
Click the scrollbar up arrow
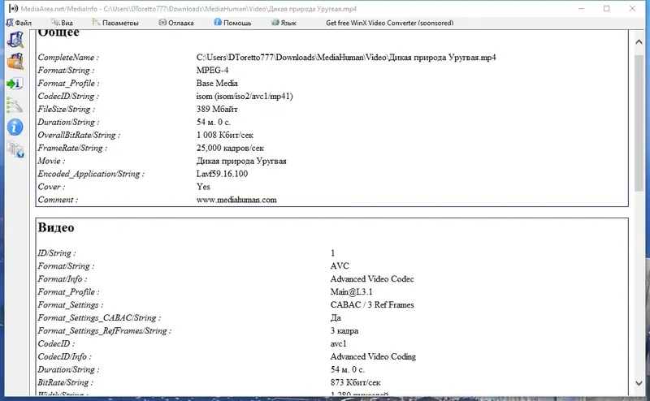click(x=639, y=42)
